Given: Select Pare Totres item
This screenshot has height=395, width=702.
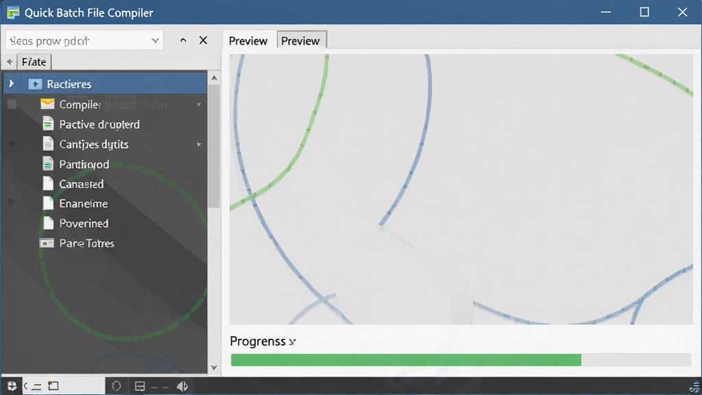Looking at the screenshot, I should 87,243.
